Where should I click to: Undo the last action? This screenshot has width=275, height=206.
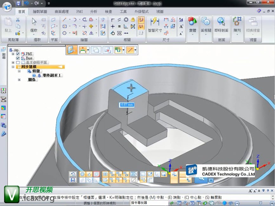coord(27,3)
